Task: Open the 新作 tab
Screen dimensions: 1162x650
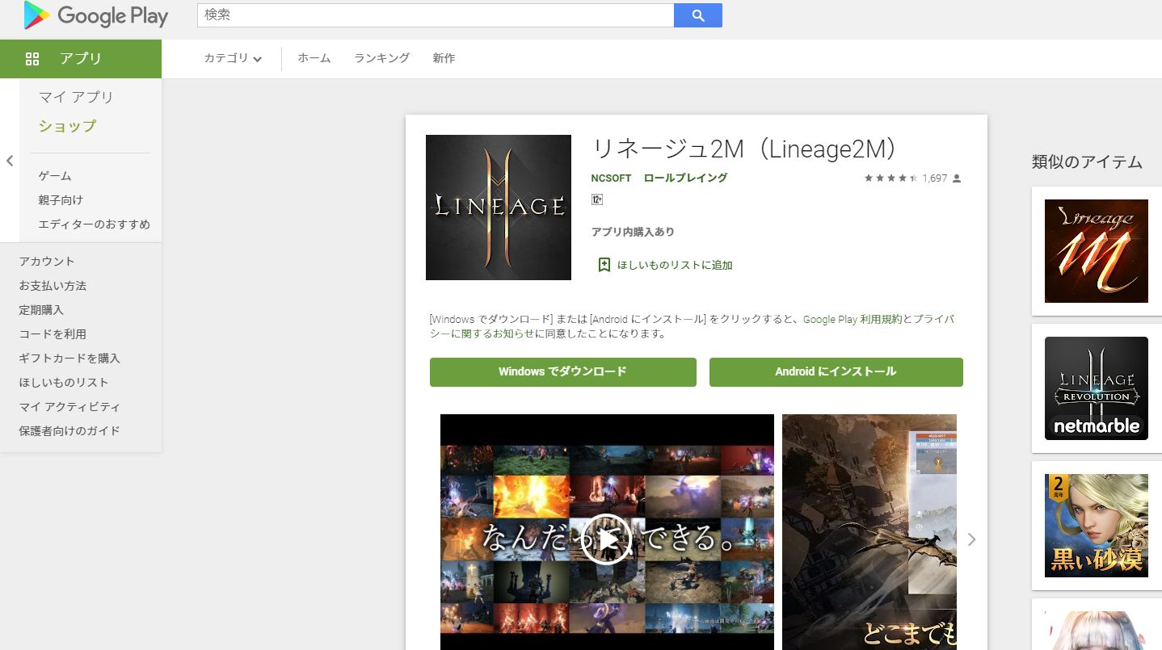Action: point(444,58)
